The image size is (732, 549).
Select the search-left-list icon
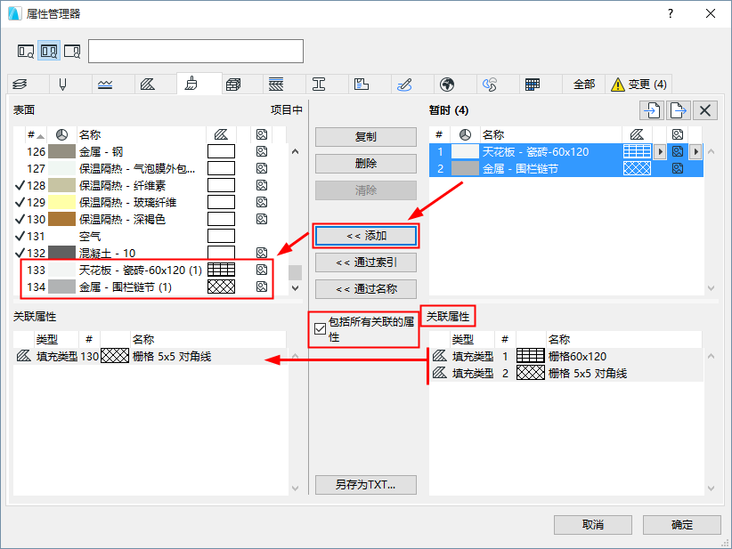[26, 51]
